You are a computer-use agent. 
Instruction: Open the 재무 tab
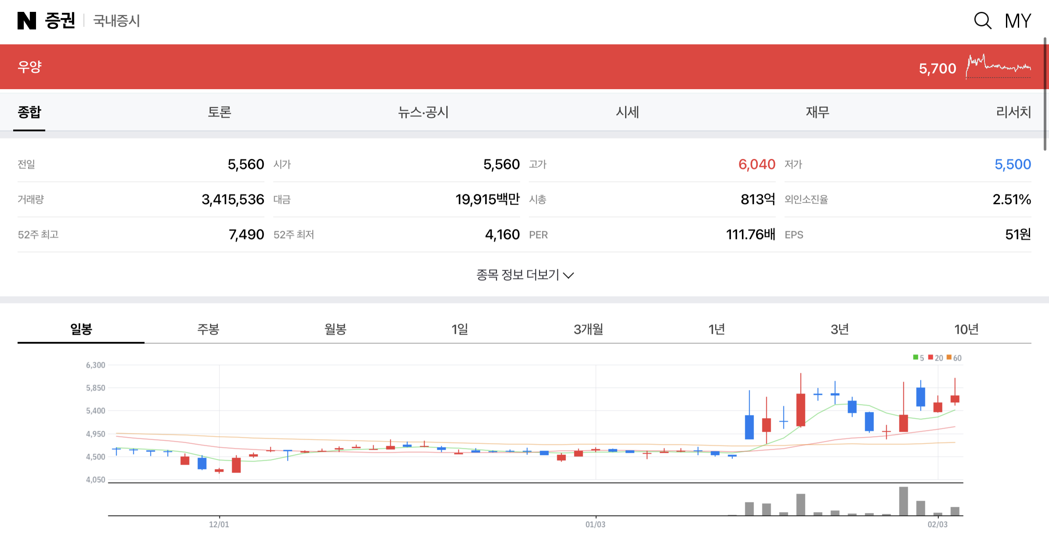[817, 112]
